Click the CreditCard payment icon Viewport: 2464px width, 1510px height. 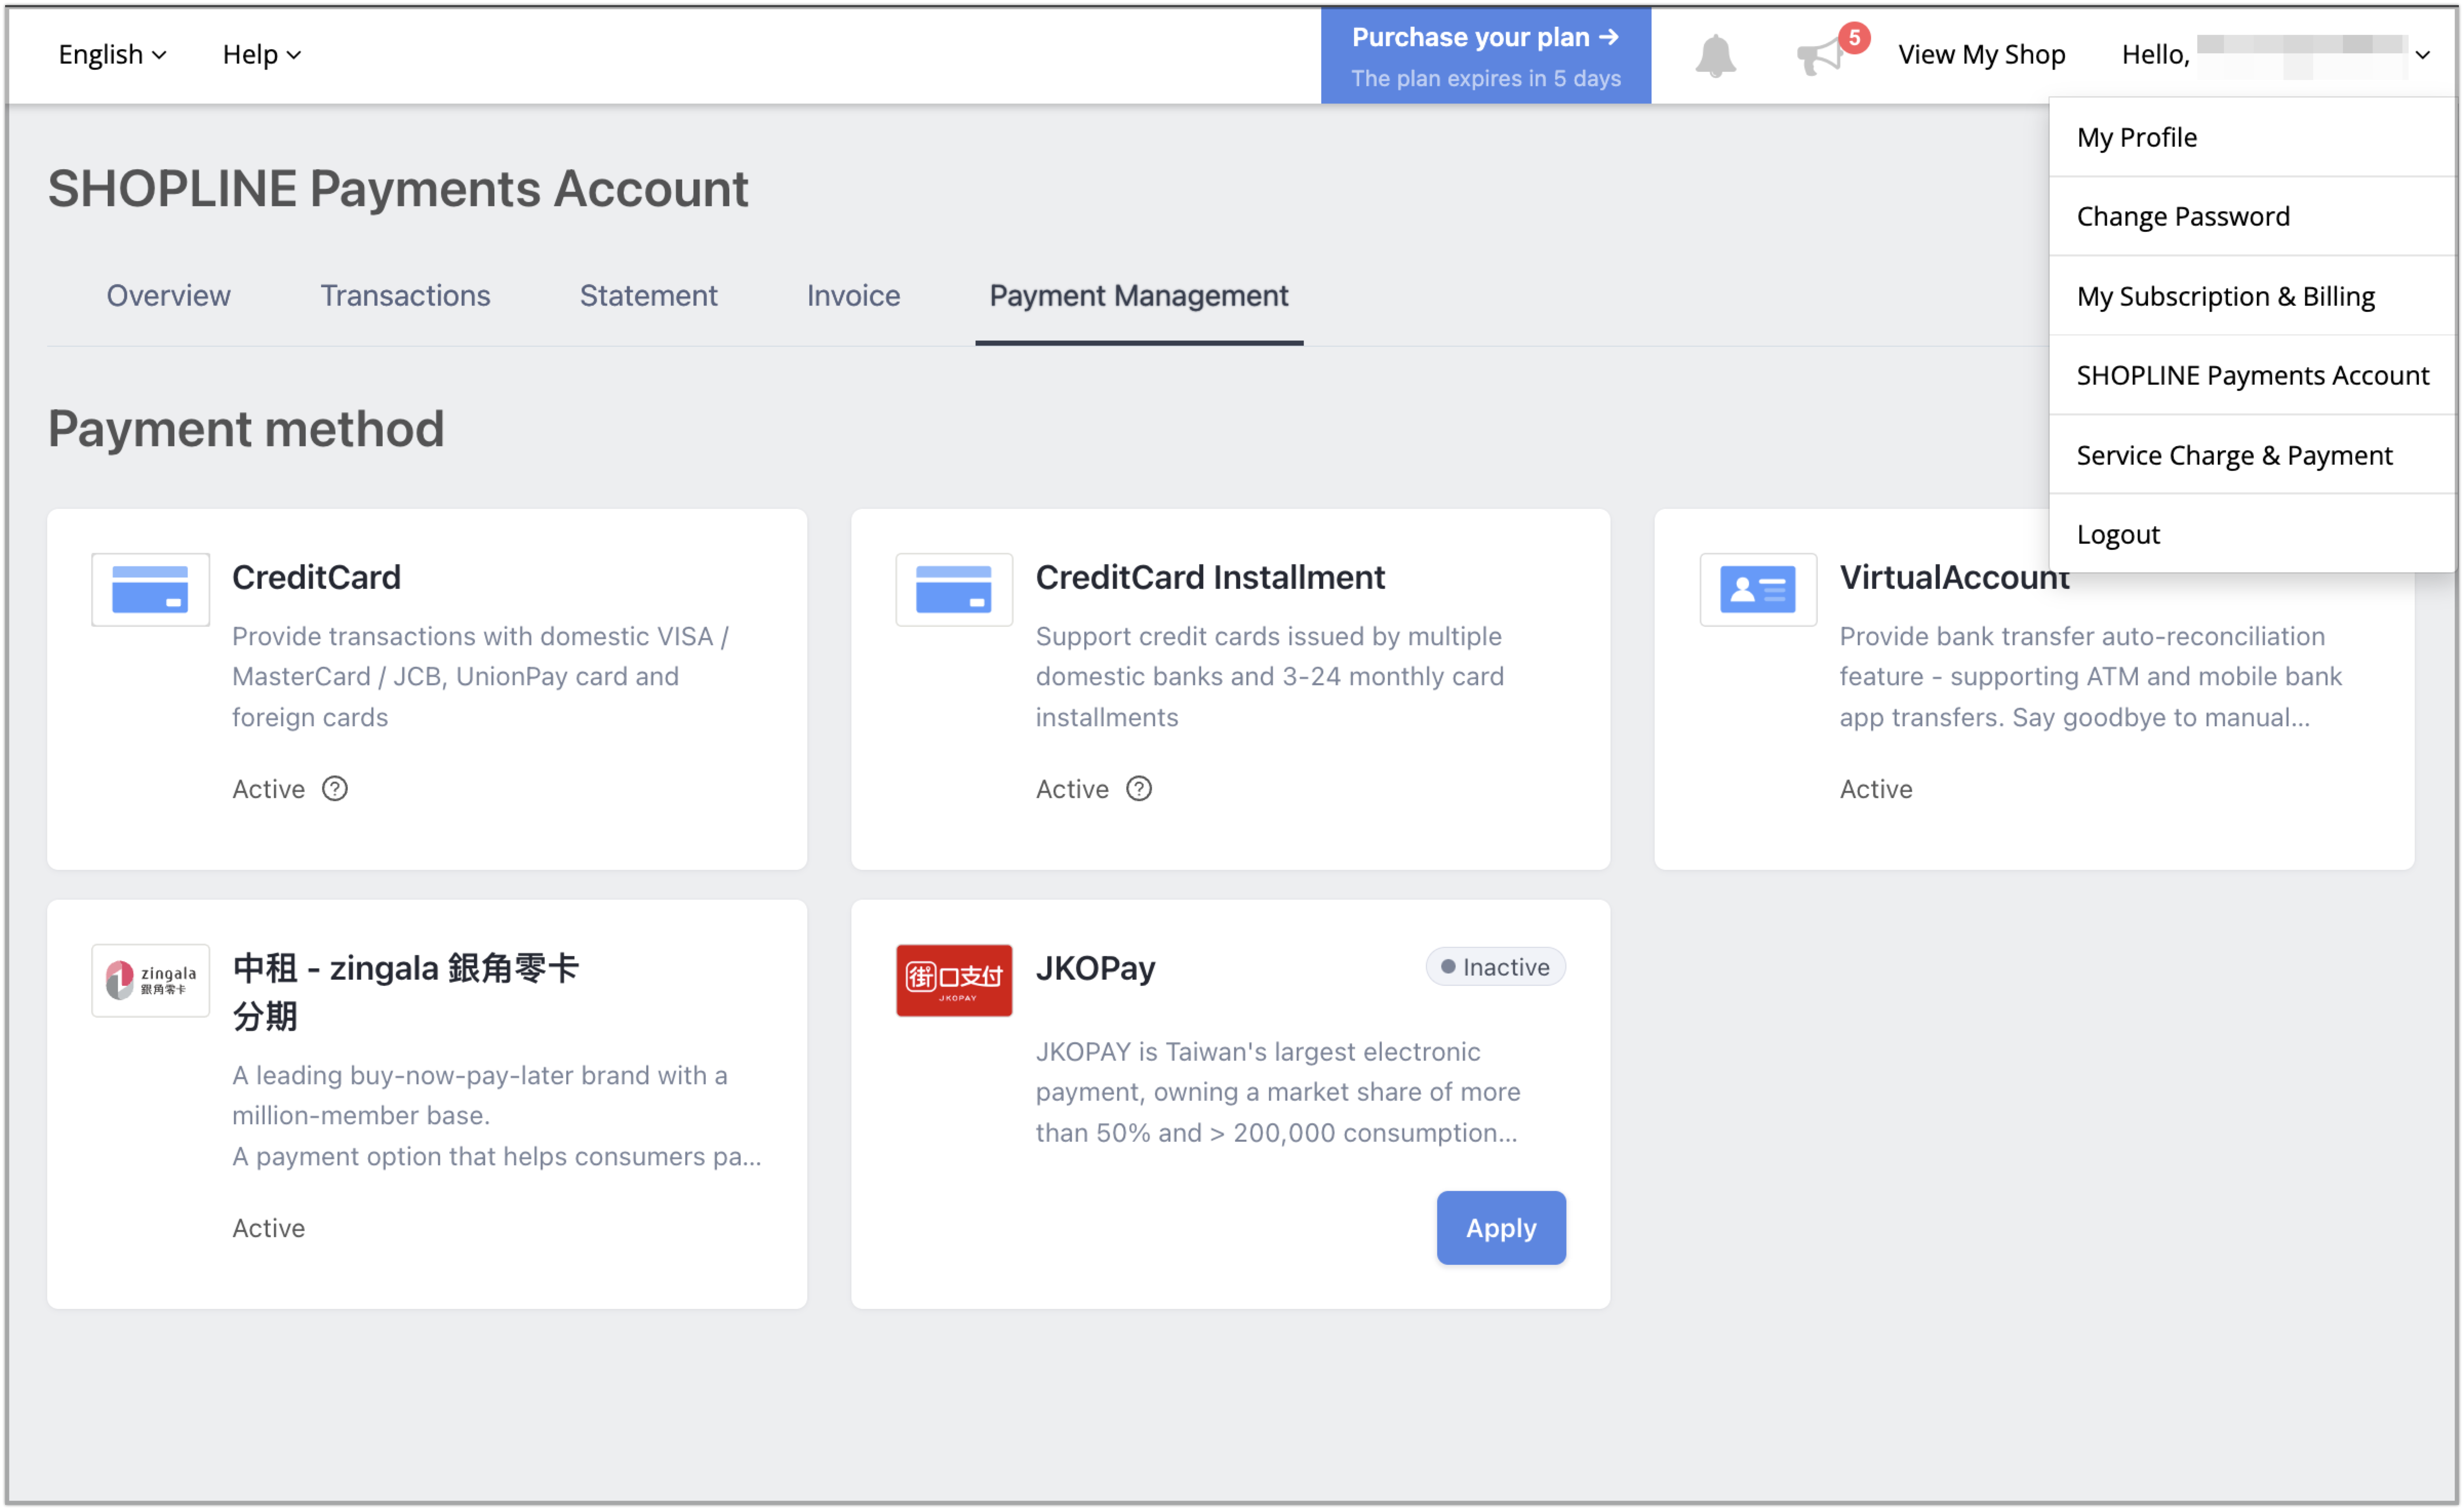150,589
